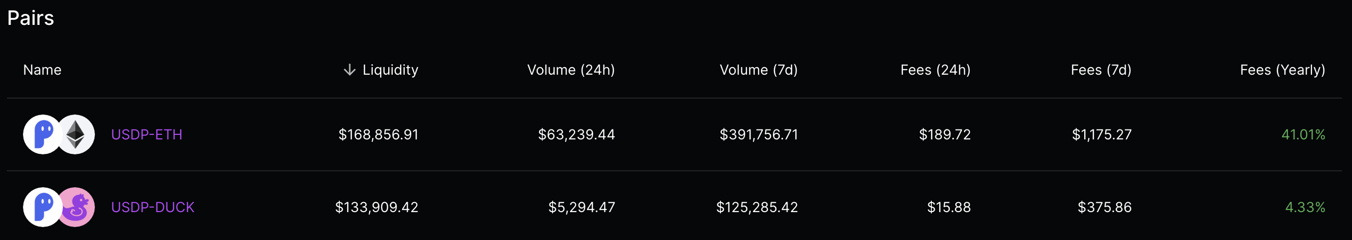Open the USDP-DUCK pair link
Screen dimensions: 1352x240
coord(153,207)
